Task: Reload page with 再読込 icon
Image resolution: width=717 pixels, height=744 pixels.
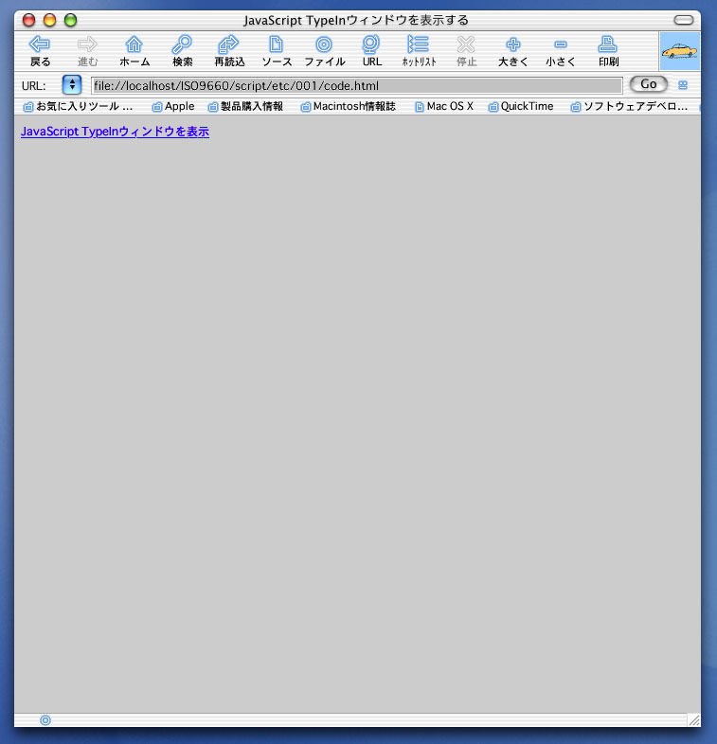Action: click(229, 51)
